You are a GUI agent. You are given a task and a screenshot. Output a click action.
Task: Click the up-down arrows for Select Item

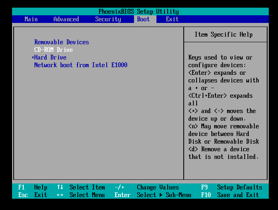[x=60, y=187]
